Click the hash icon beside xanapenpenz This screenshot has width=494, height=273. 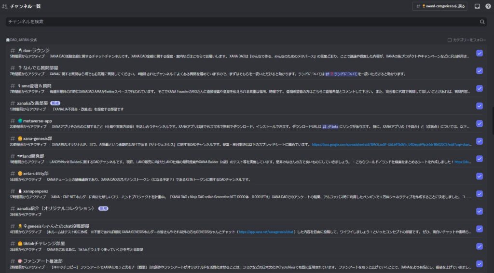pos(13,191)
